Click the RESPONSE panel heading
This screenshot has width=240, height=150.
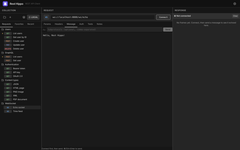pyautogui.click(x=180, y=10)
